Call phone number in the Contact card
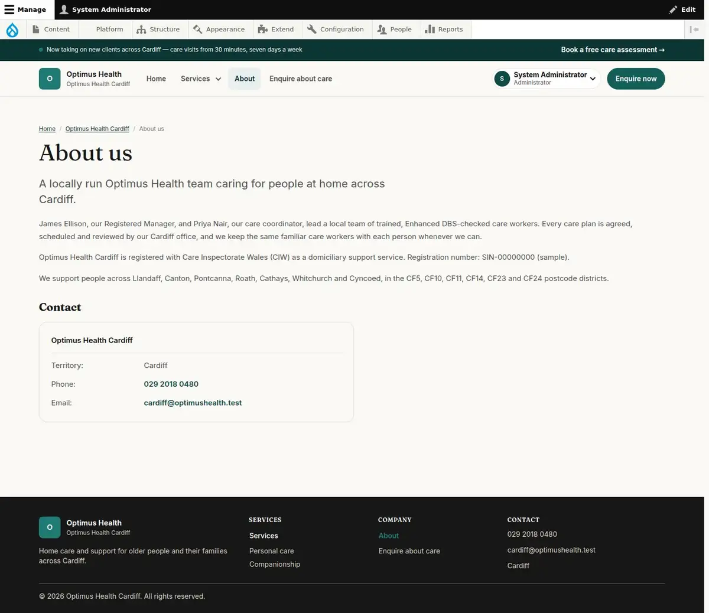The width and height of the screenshot is (709, 613). [171, 384]
